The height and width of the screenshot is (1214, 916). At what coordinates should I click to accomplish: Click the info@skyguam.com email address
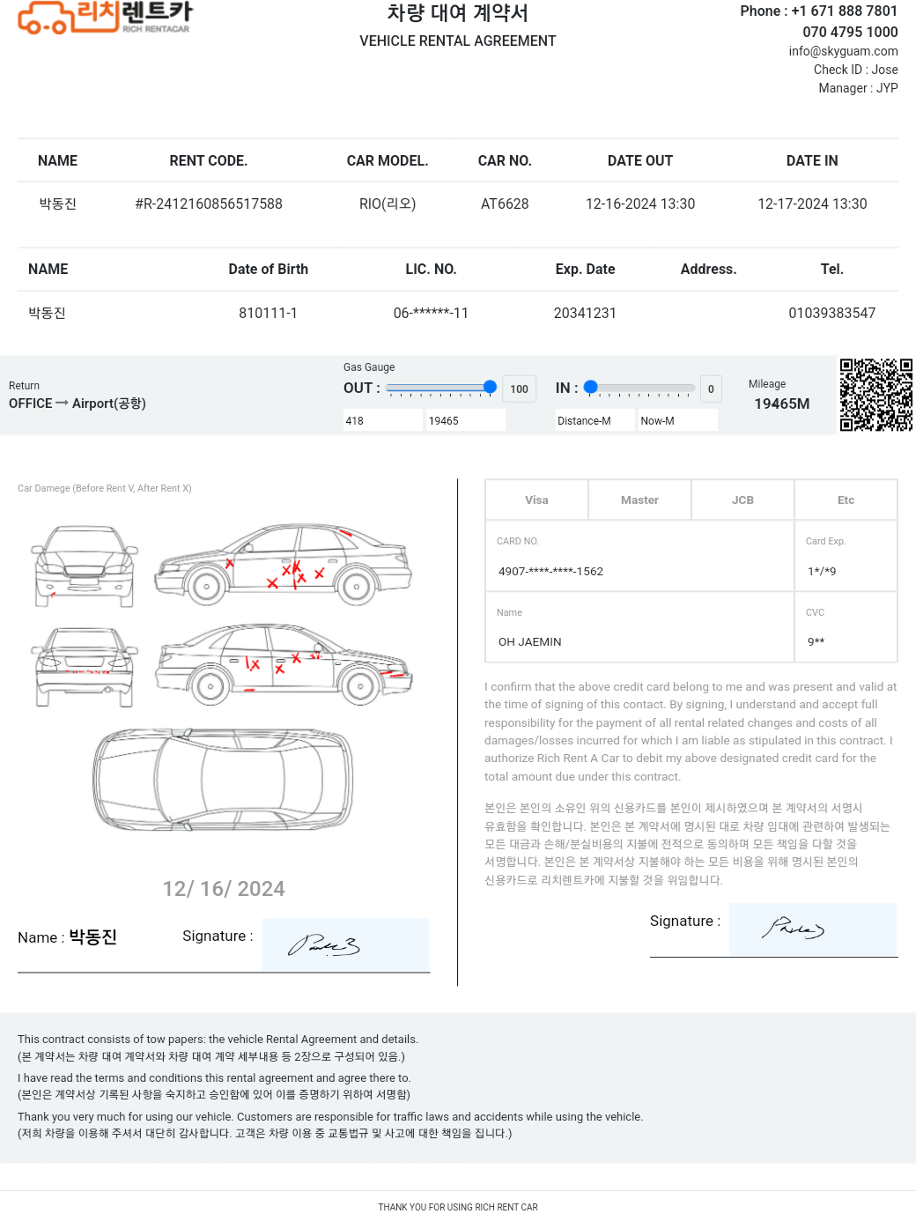843,51
